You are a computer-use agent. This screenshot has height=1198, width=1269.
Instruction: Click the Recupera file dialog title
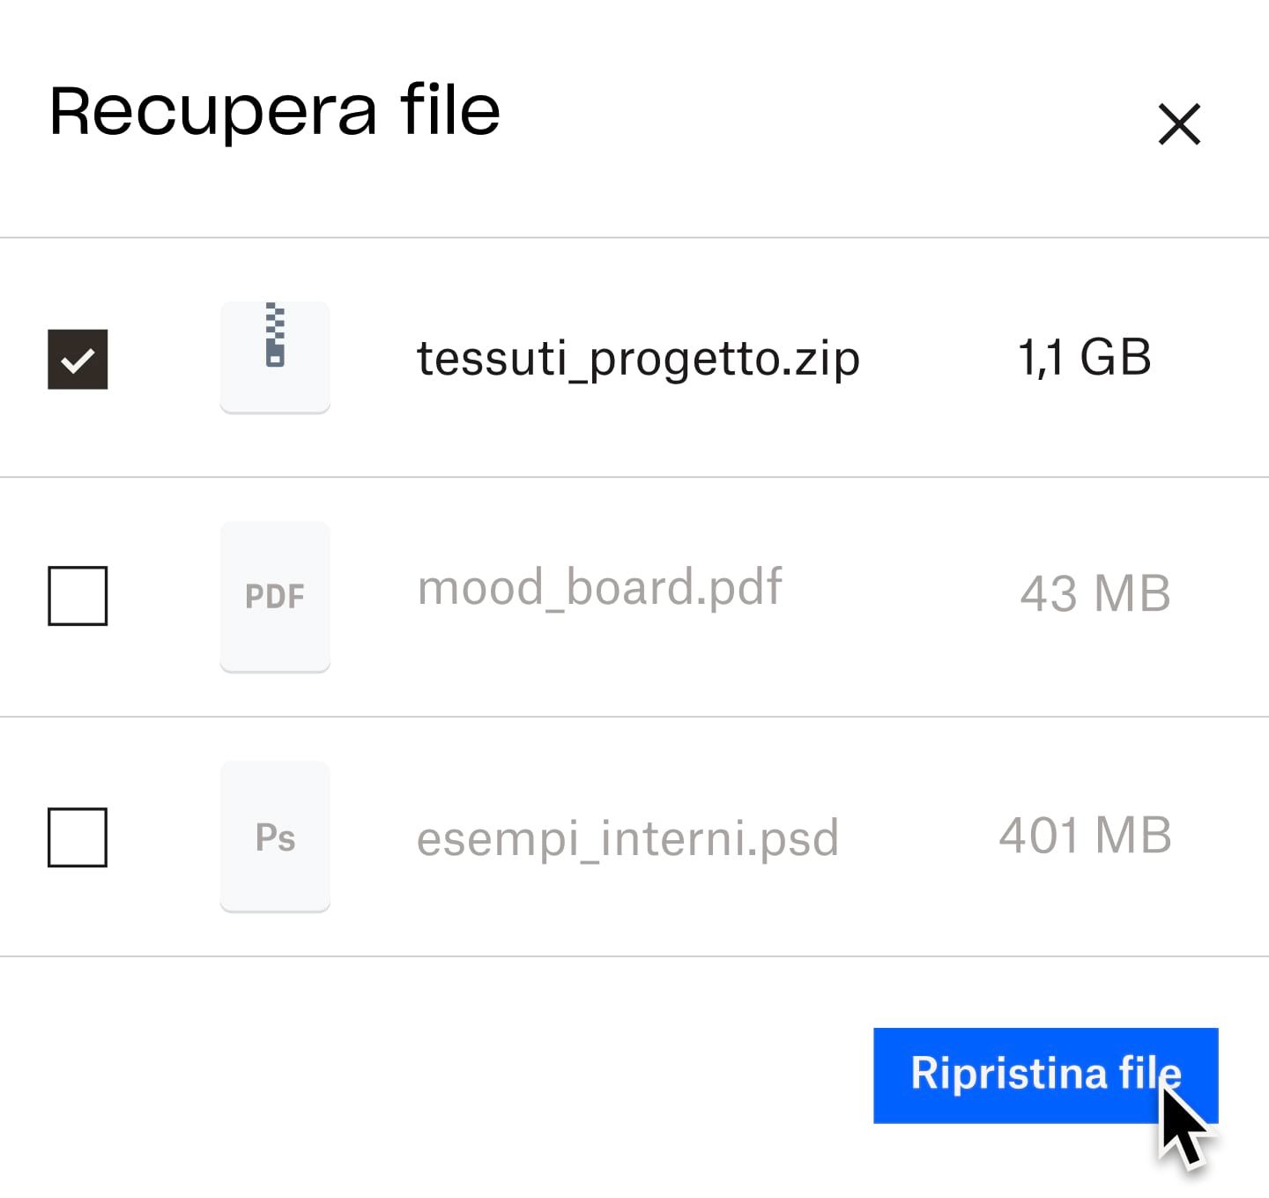click(273, 110)
